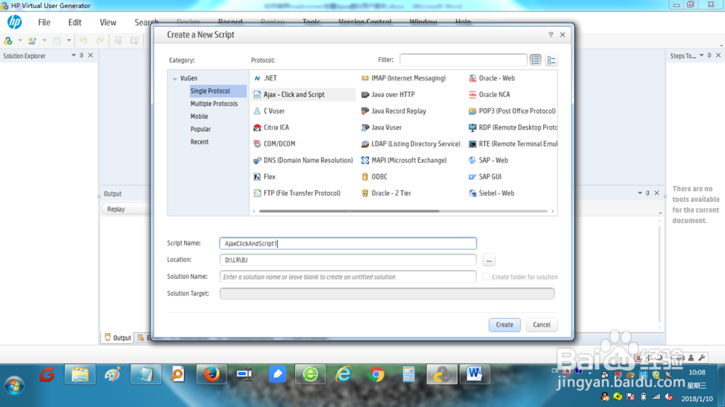The width and height of the screenshot is (725, 407).
Task: Switch protocol view to list mode
Action: [x=536, y=60]
